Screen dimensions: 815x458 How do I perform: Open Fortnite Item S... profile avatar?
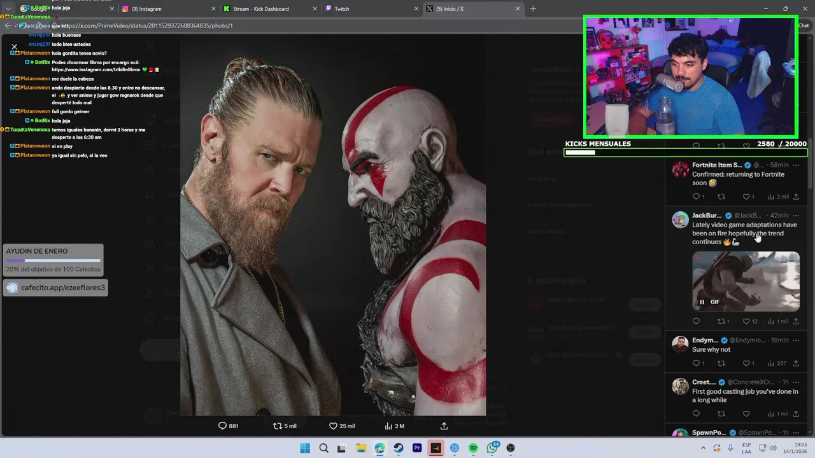click(x=680, y=169)
